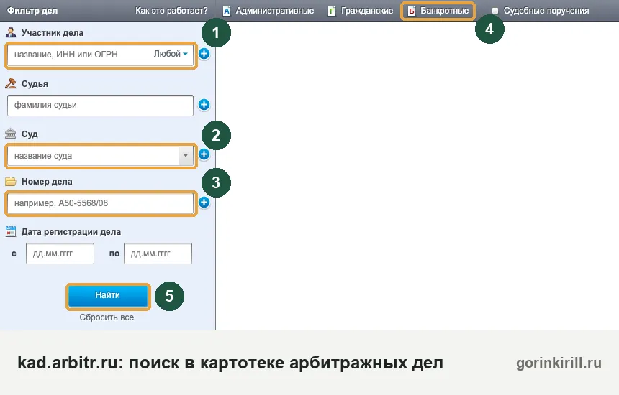Add another case participant with plus icon
Viewport: 619px width, 395px height.
[204, 54]
